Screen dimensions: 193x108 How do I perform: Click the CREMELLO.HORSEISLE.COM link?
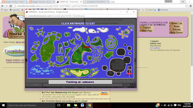[x=153, y=22]
